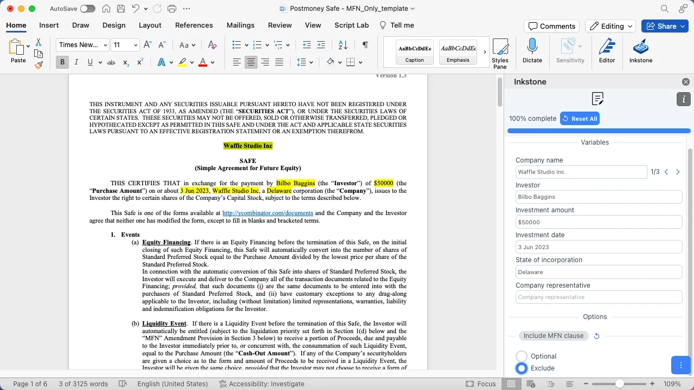Show paragraph marks pilcrow icon
The width and height of the screenshot is (694, 390).
click(x=365, y=45)
